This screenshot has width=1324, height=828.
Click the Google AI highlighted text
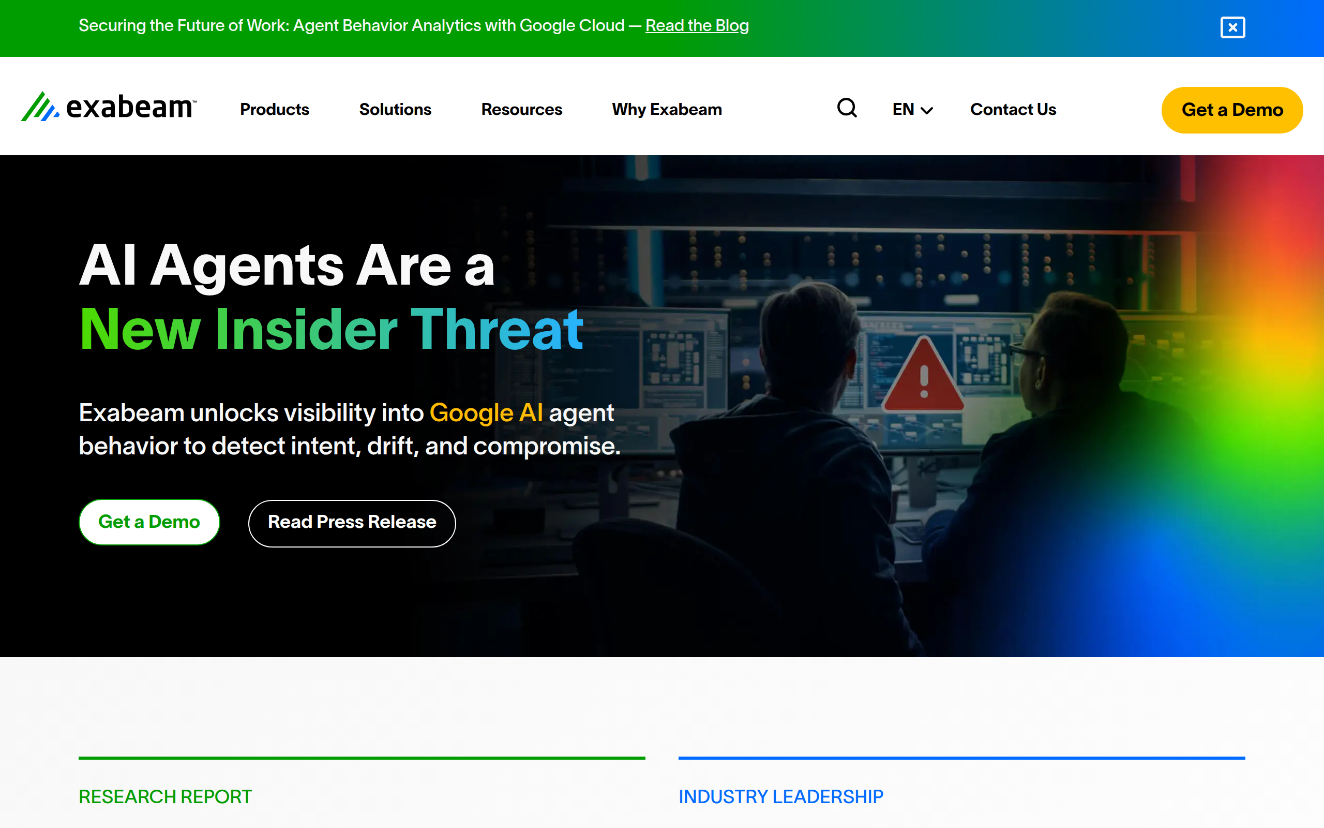486,413
